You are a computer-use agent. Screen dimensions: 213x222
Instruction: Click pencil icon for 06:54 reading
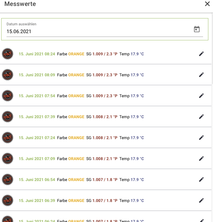[x=201, y=179]
